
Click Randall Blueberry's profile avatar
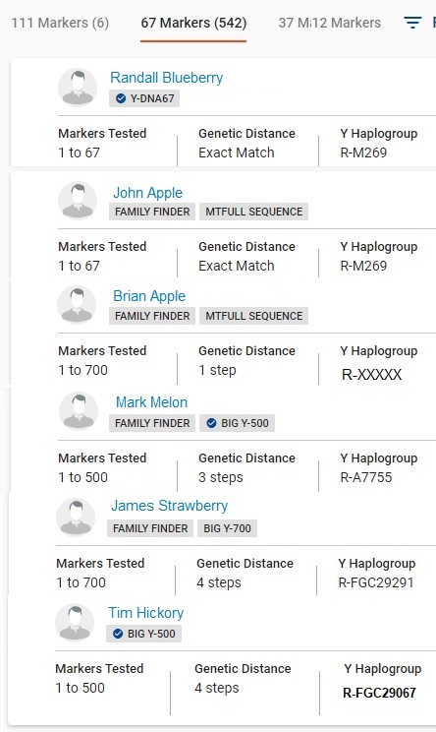point(78,88)
